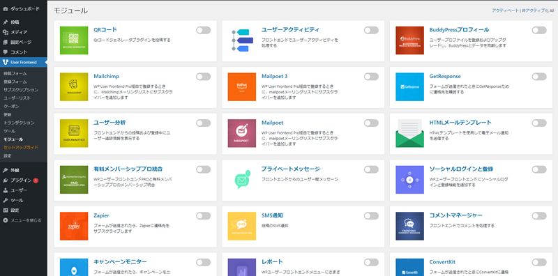Screen dimensions: 558x276
Task: Click the orange Zapier module icon
Action: 74,227
